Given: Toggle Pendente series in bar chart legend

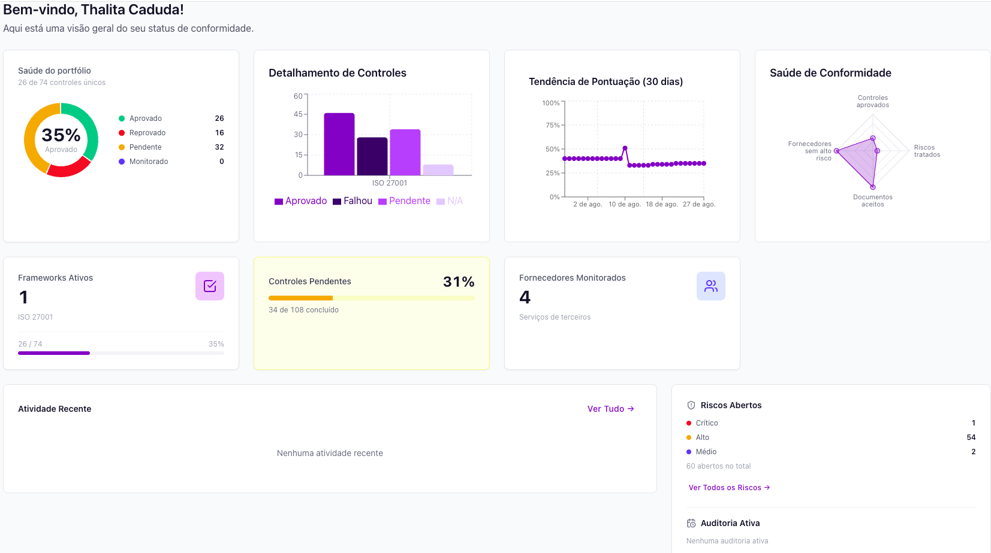Looking at the screenshot, I should point(404,201).
